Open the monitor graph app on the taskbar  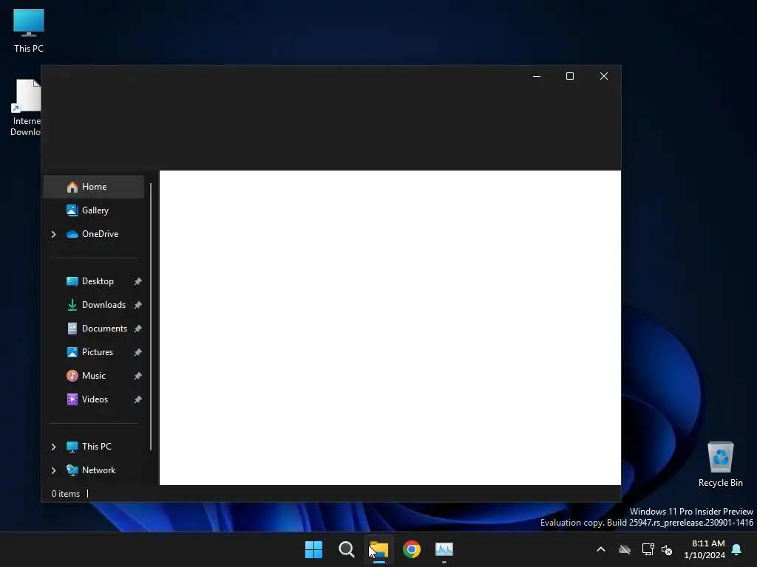coord(444,549)
